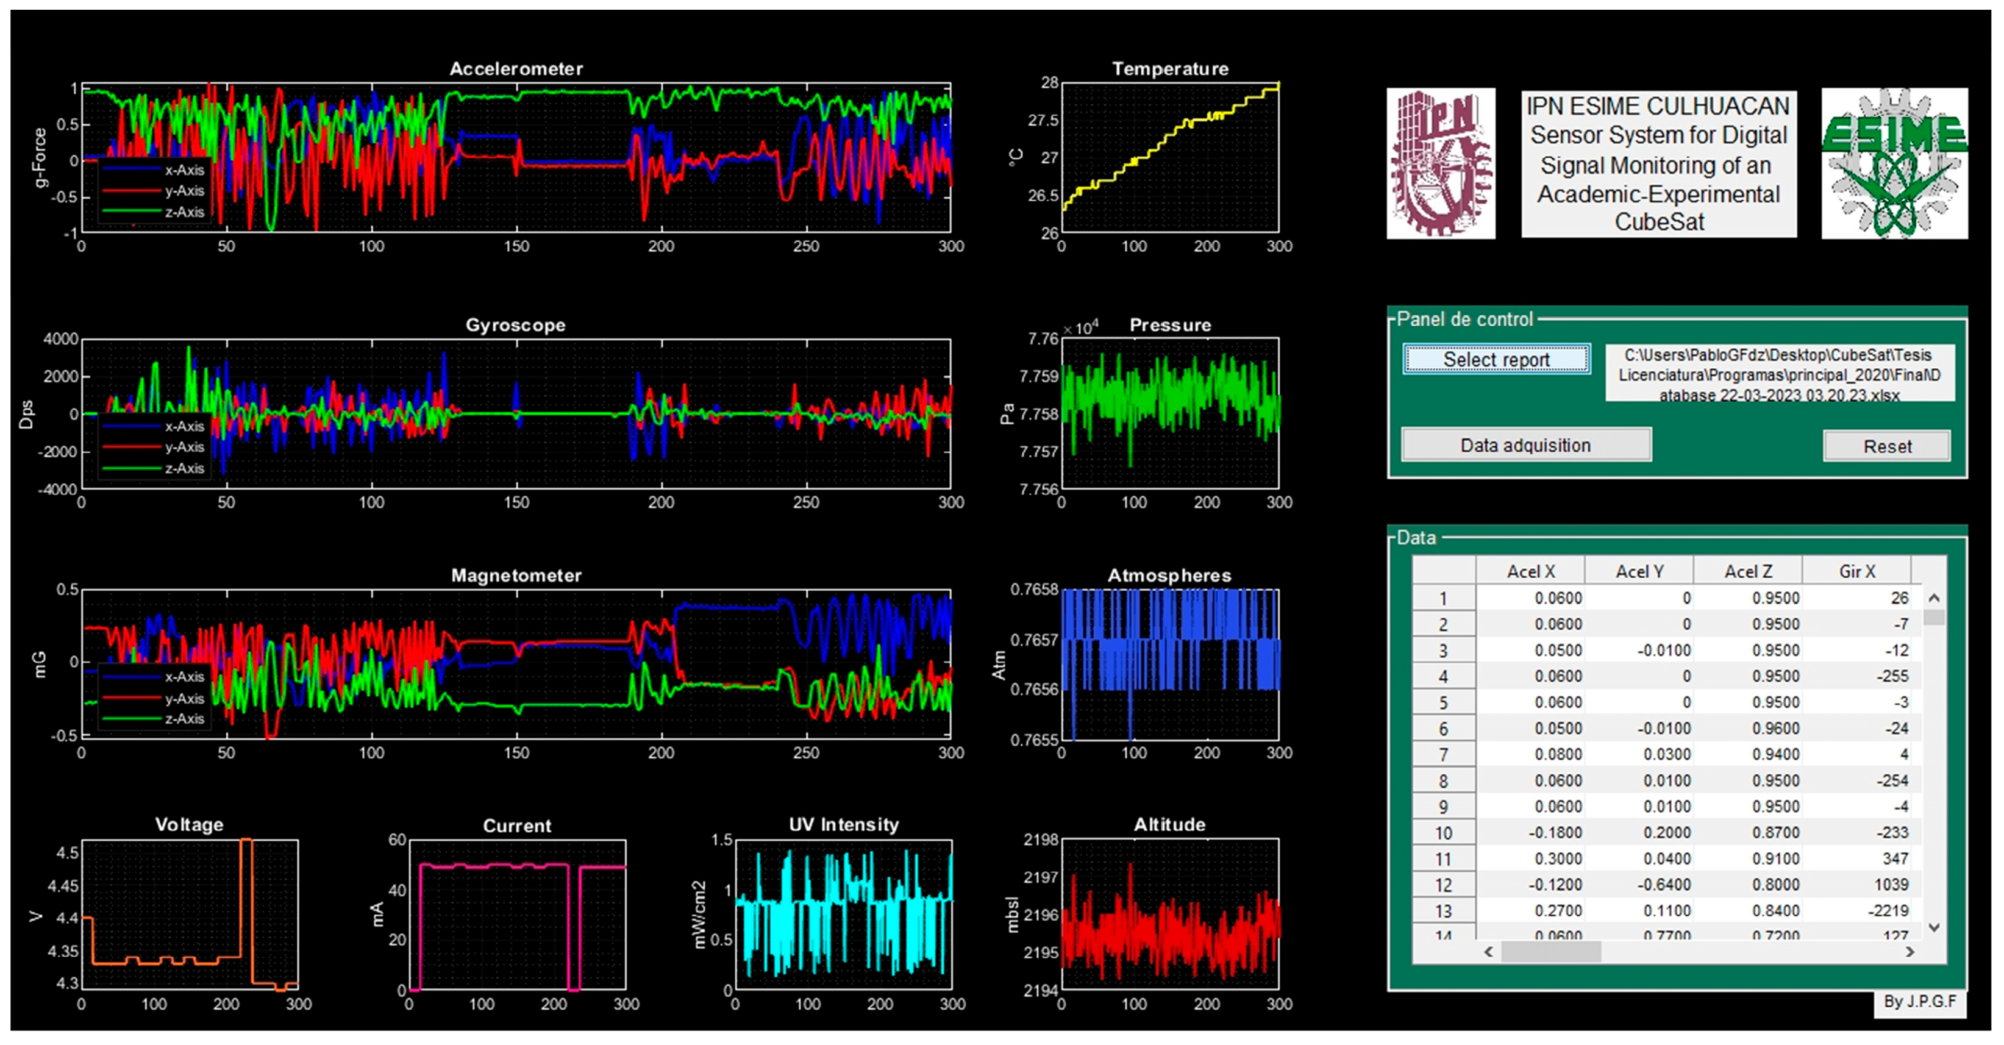Click table scroll down arrow
The width and height of the screenshot is (2004, 1045).
tap(1934, 927)
